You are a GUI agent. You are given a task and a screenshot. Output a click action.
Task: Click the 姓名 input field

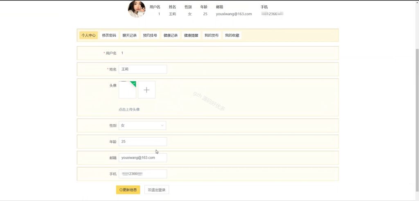143,69
